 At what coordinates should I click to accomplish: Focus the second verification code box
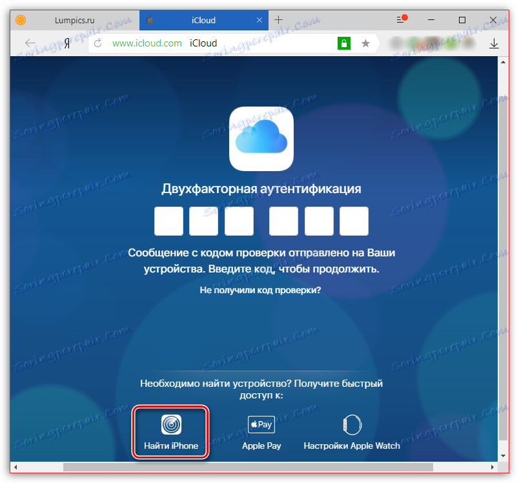pyautogui.click(x=203, y=221)
